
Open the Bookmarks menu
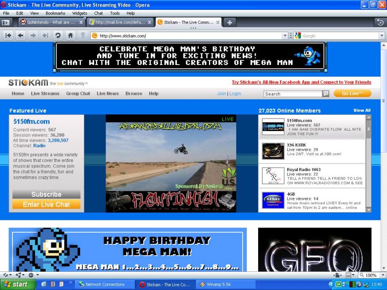coord(55,13)
